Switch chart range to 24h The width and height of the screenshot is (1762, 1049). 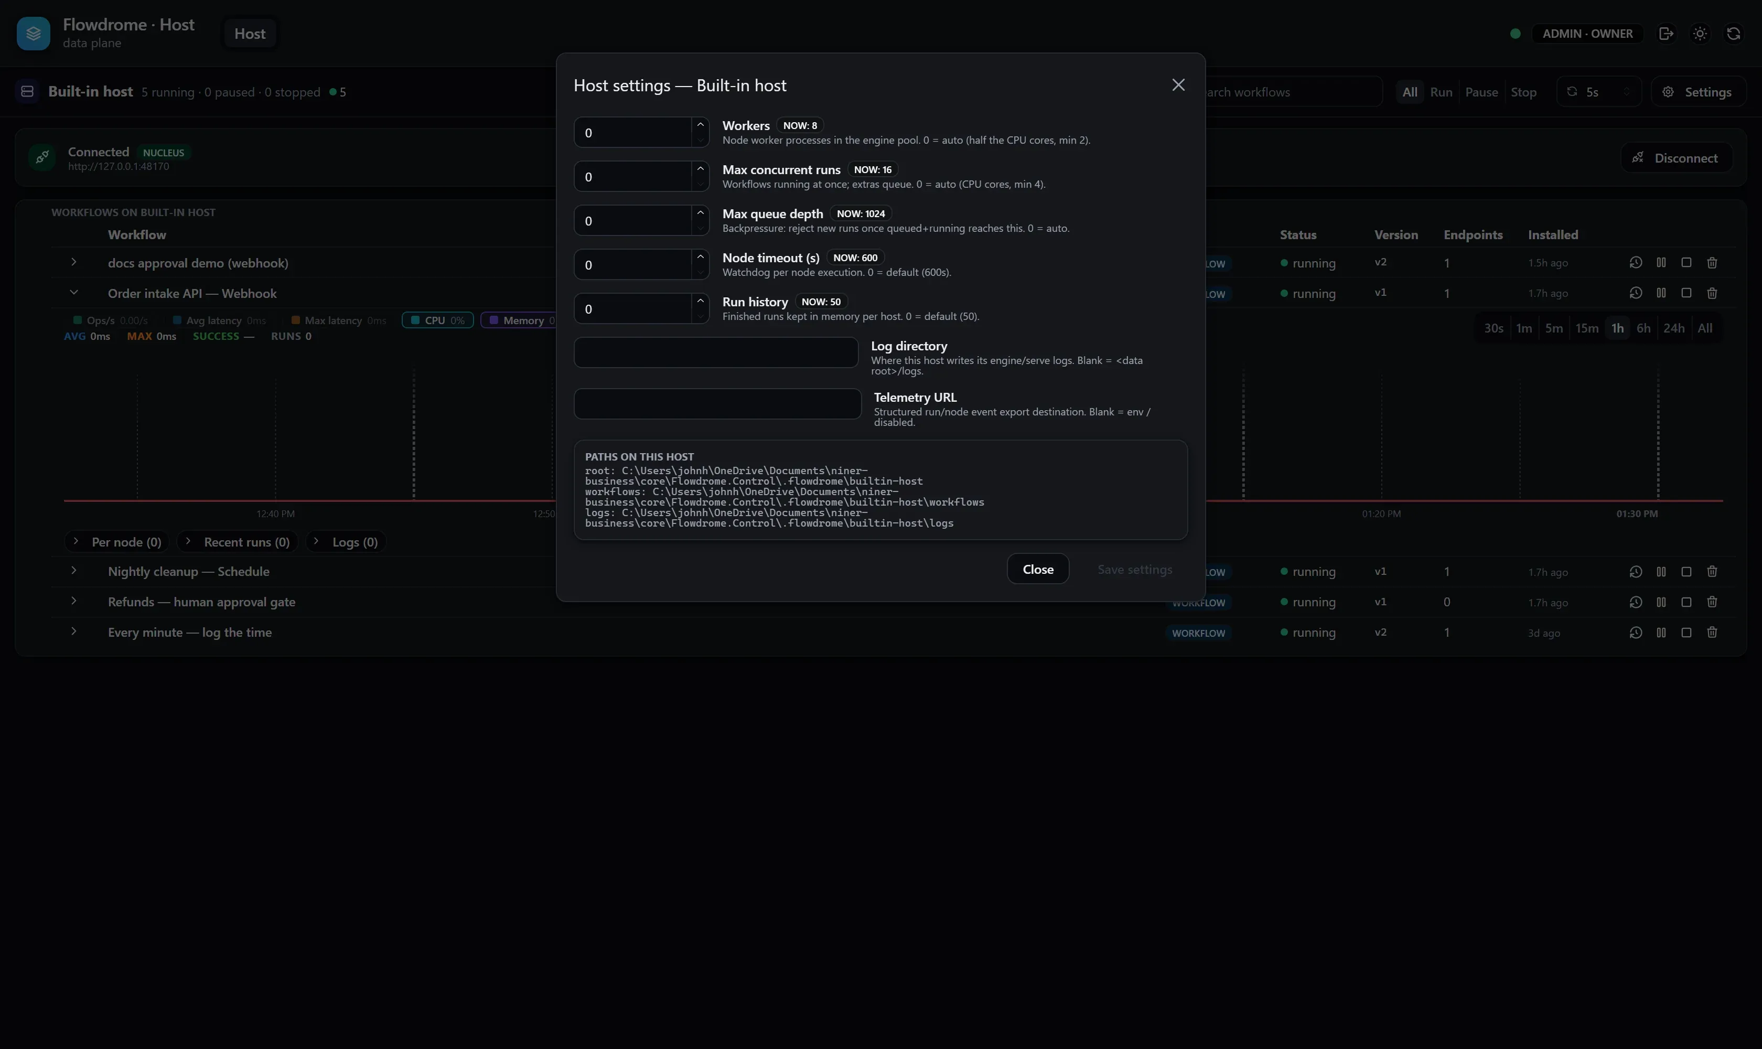coord(1674,328)
